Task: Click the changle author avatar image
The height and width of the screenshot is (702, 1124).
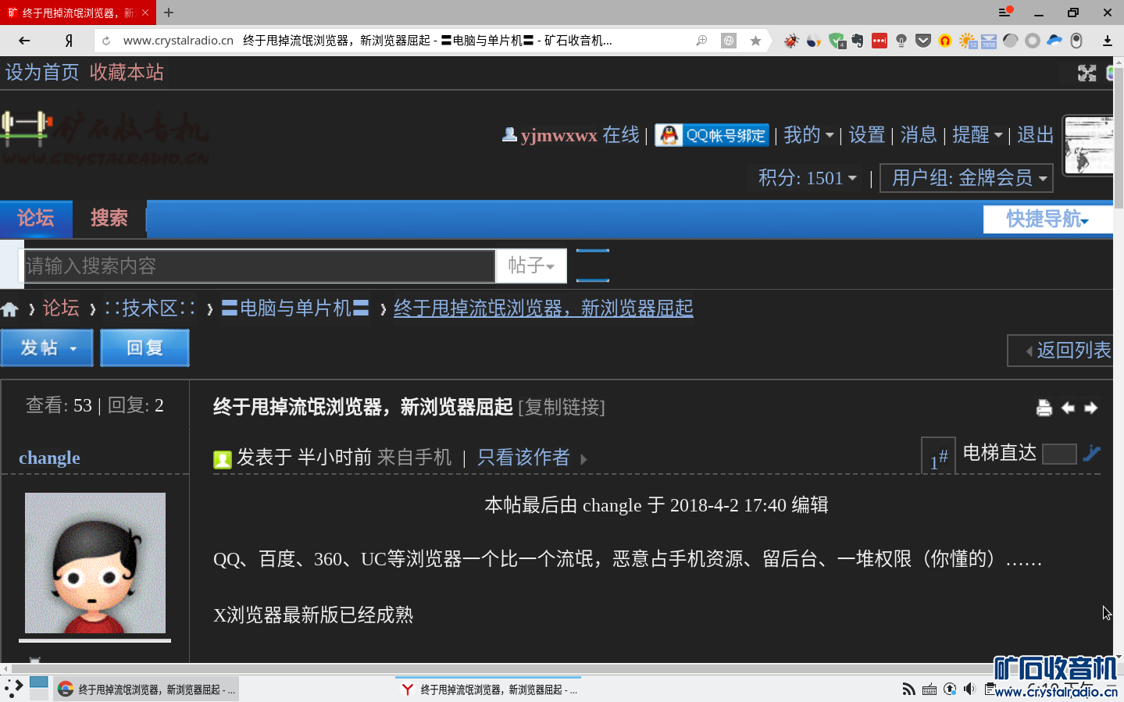Action: coord(95,563)
